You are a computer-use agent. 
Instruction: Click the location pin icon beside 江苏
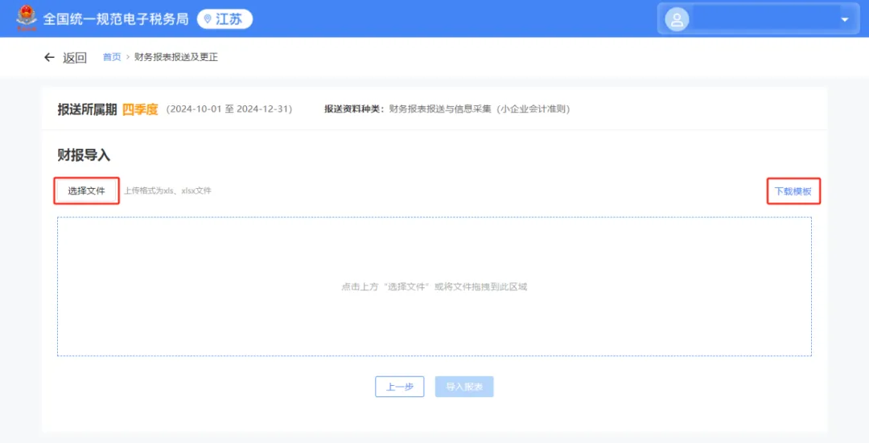[x=208, y=19]
